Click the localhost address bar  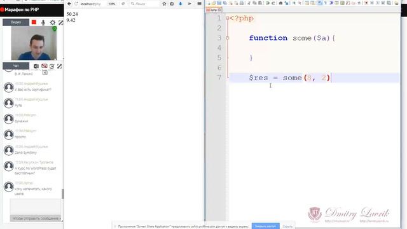[x=90, y=4]
